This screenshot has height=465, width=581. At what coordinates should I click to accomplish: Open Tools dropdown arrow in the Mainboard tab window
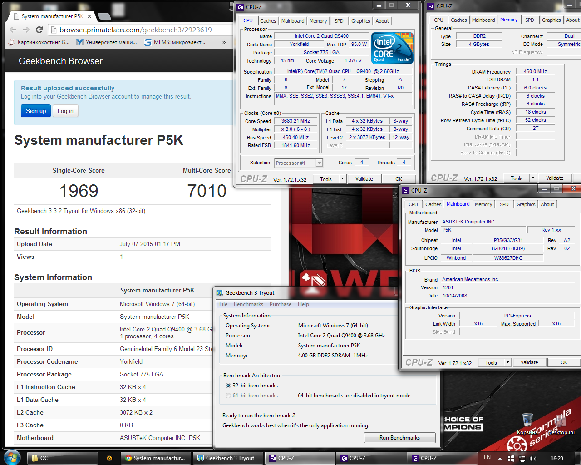[508, 362]
